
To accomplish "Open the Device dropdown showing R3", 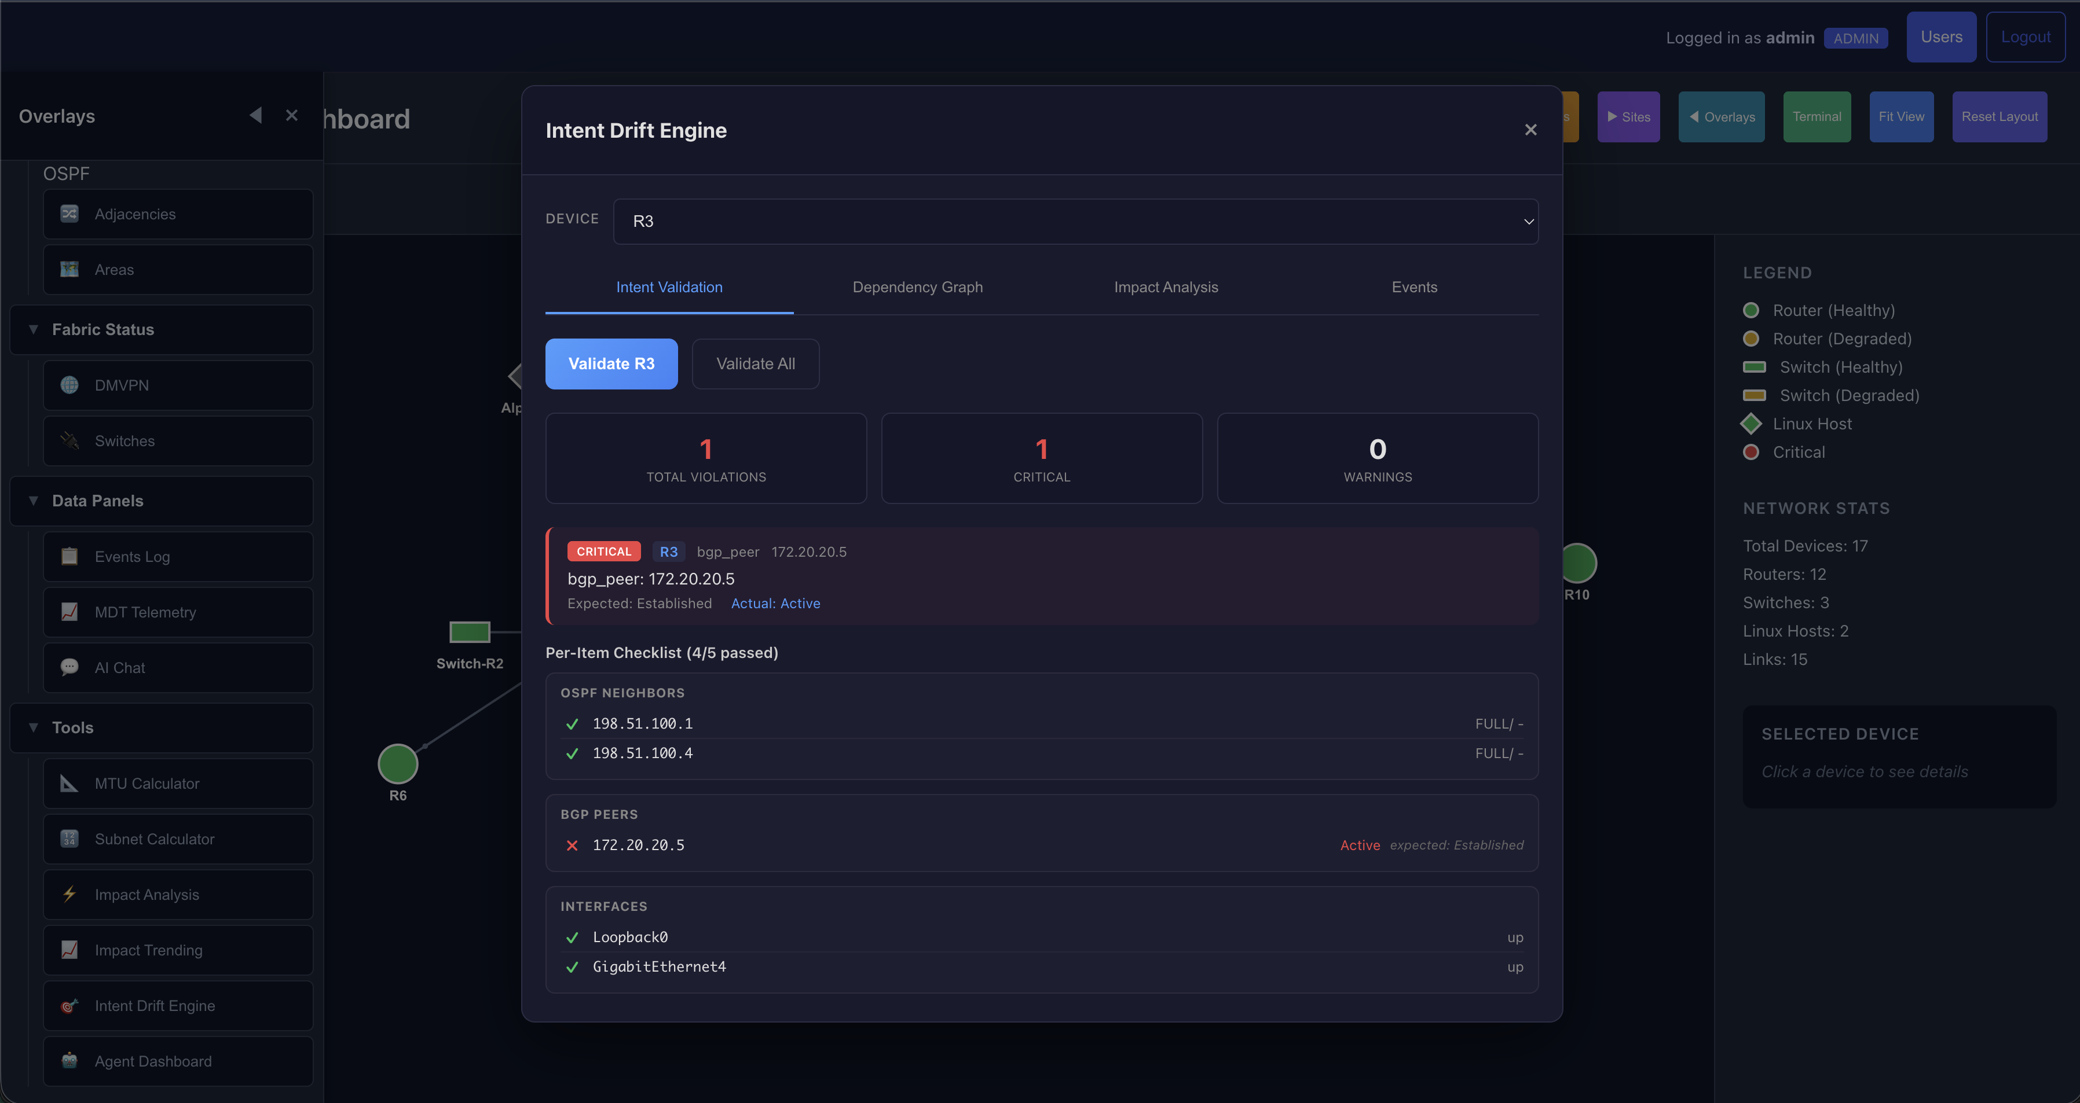I will click(1075, 221).
